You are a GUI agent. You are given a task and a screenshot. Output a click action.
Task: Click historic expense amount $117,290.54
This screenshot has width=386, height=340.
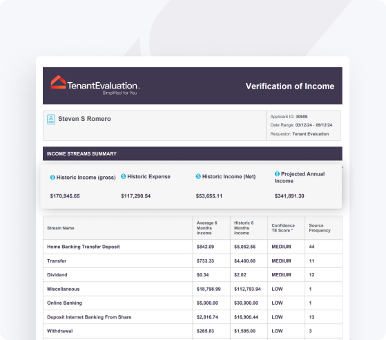point(135,196)
